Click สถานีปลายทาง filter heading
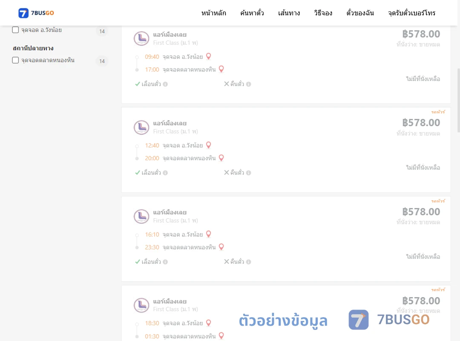This screenshot has height=341, width=460. tap(33, 48)
